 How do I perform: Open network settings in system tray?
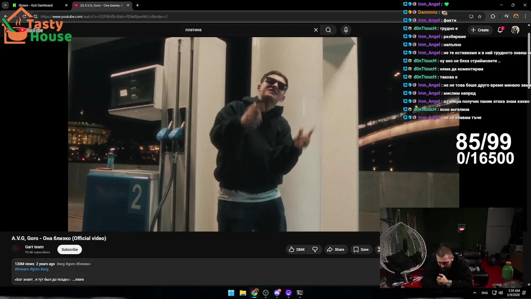494,293
